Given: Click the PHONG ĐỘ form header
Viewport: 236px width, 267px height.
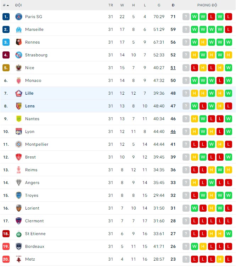Looking at the screenshot, I should [x=207, y=5].
